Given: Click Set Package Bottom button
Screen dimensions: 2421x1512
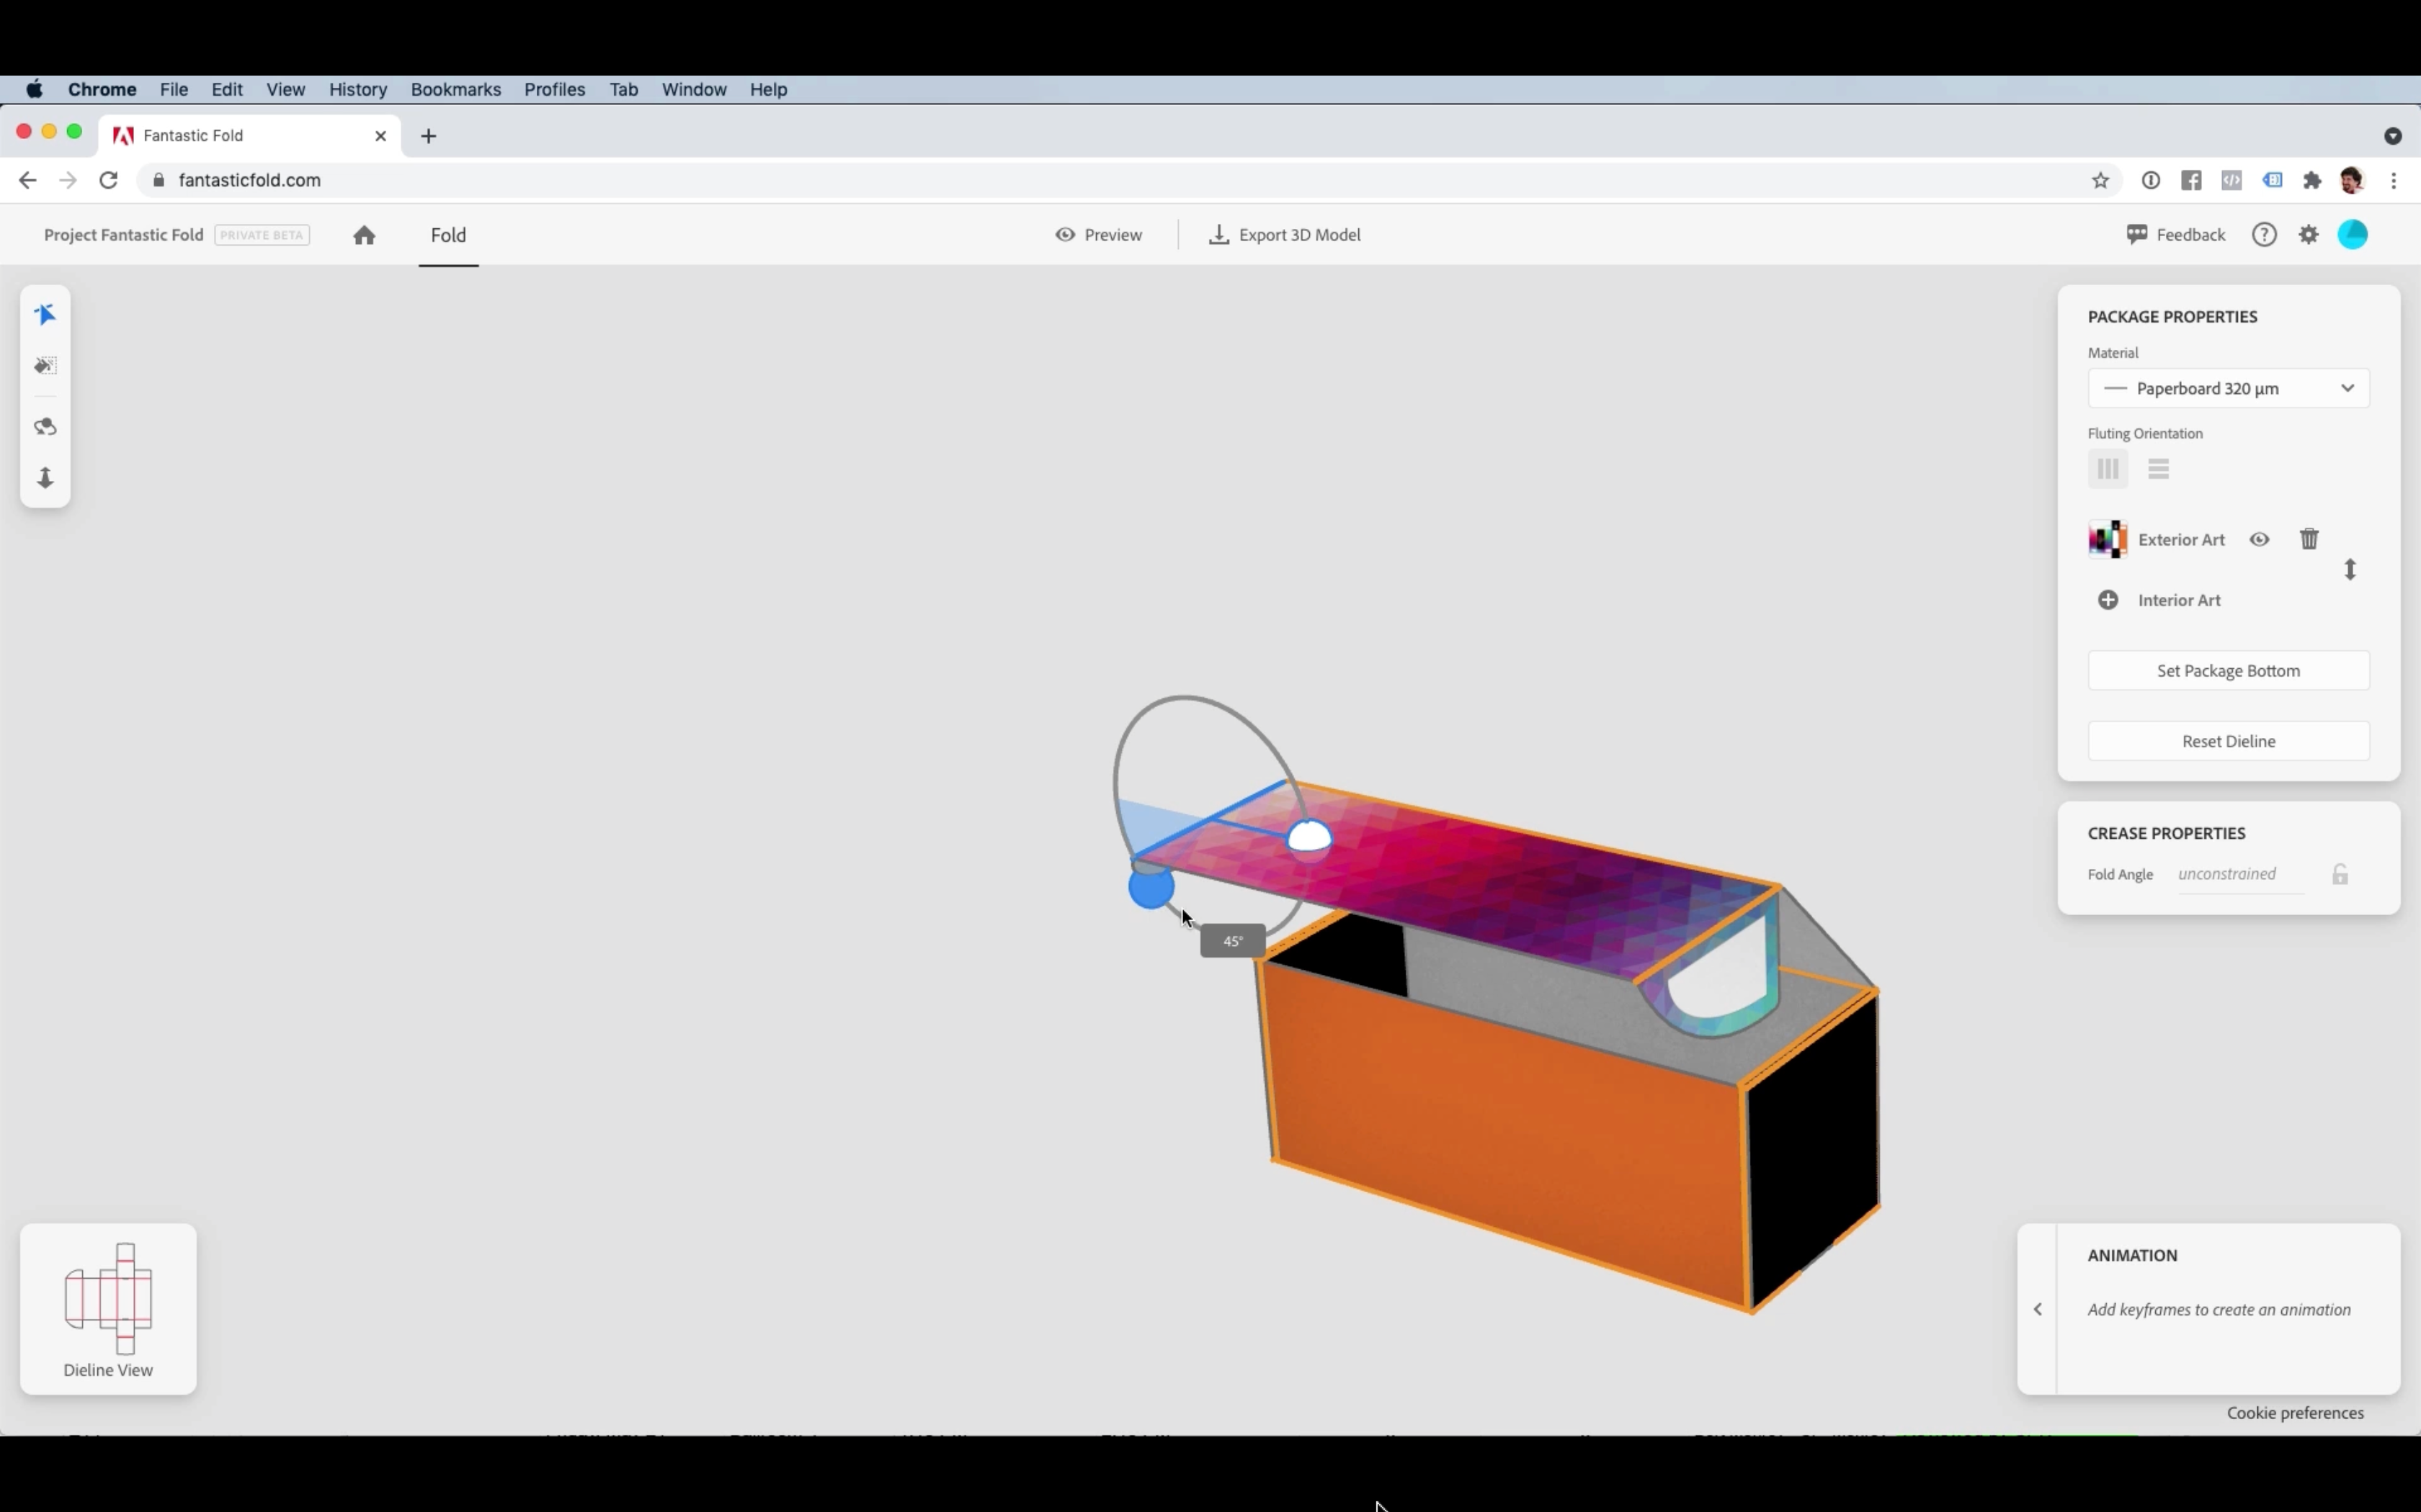Looking at the screenshot, I should [2228, 671].
